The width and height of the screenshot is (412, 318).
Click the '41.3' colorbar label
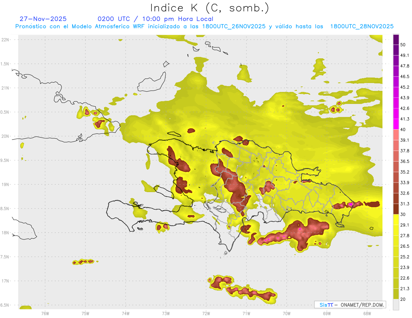point(404,119)
